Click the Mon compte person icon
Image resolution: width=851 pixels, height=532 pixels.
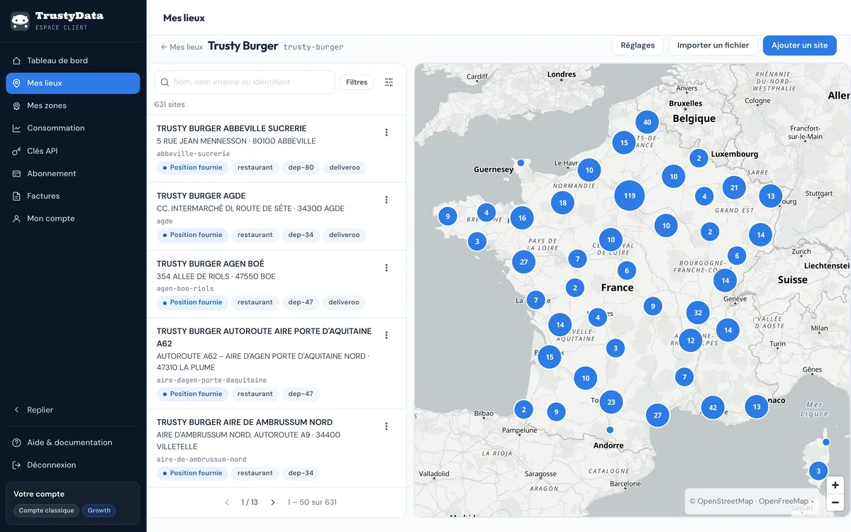[17, 218]
